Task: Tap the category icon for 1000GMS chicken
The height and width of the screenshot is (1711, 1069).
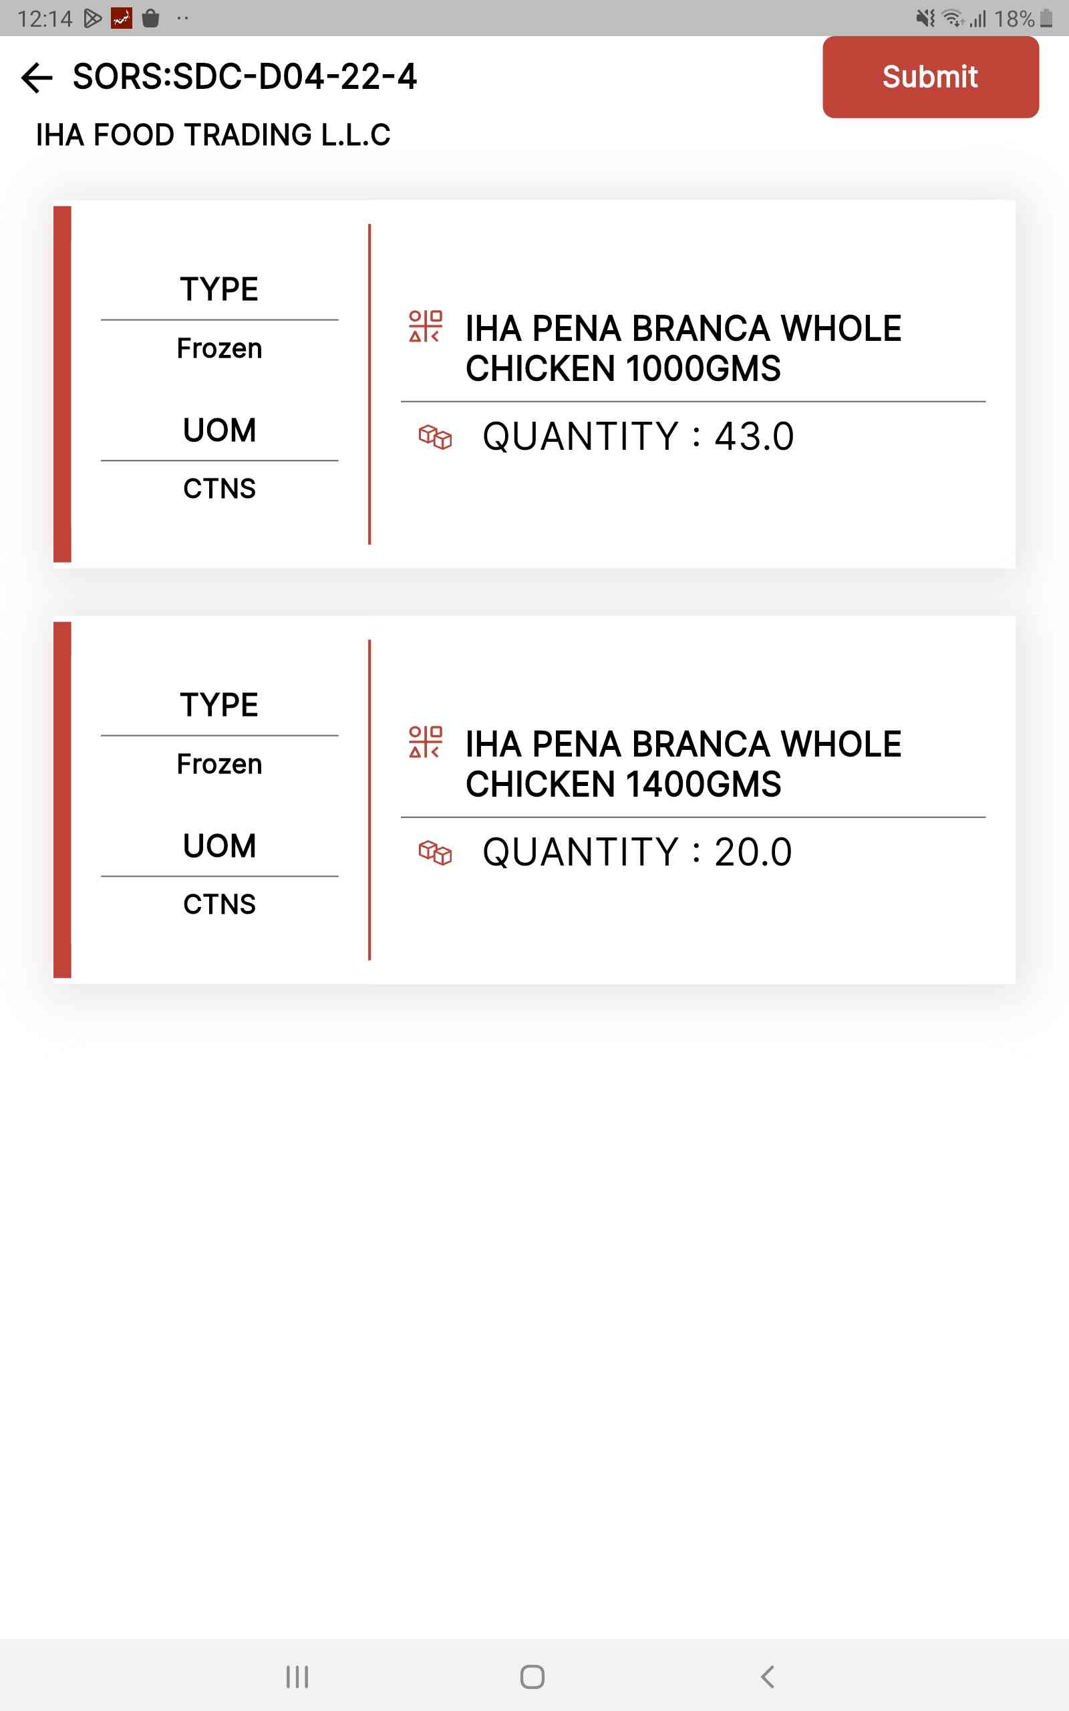Action: [x=425, y=326]
